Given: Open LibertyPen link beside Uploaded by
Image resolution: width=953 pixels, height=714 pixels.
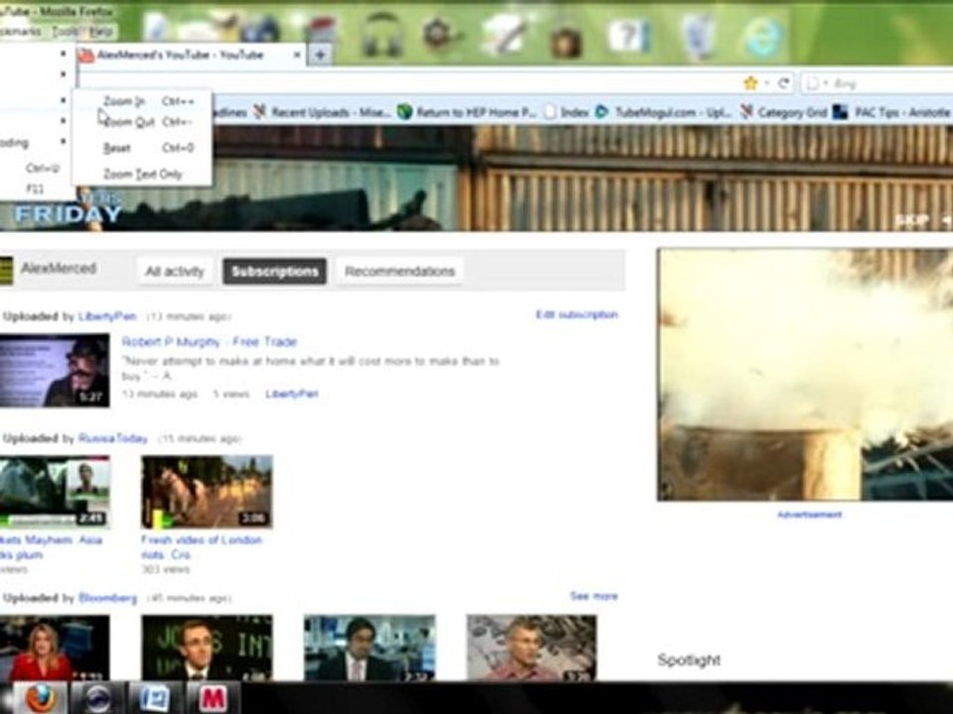Looking at the screenshot, I should click(107, 316).
